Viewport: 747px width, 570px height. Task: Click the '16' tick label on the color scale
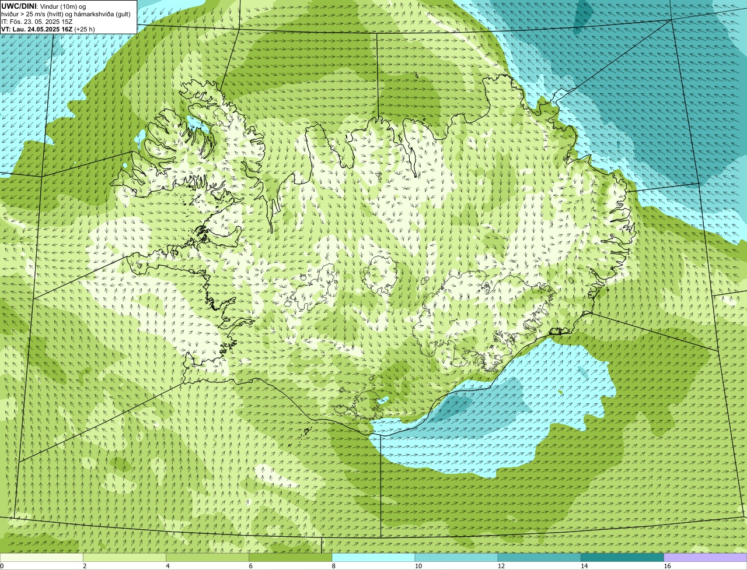[667, 566]
